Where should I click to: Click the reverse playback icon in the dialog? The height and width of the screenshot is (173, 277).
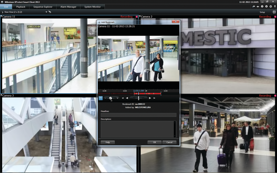click(126, 98)
